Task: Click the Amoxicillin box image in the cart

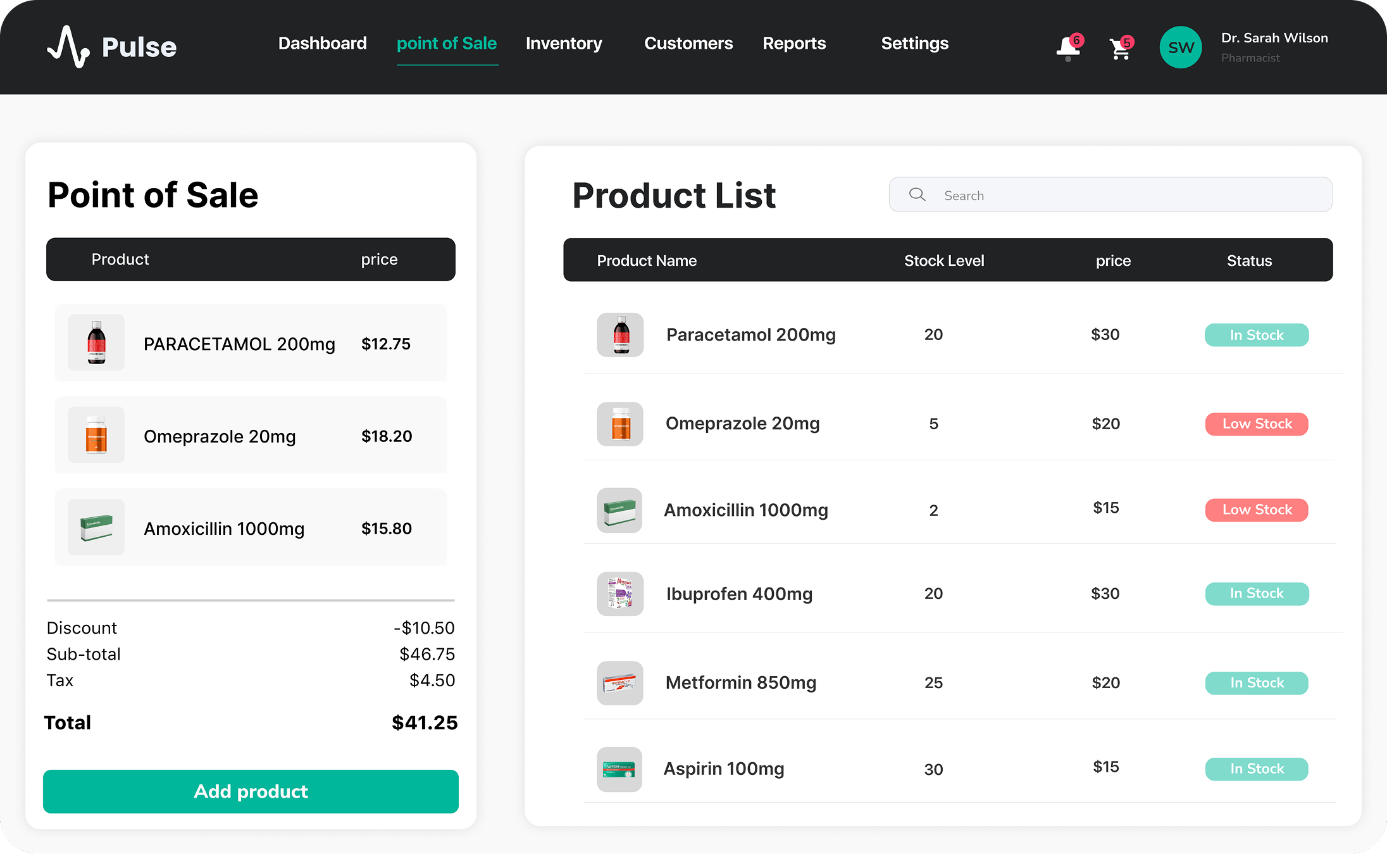Action: point(96,527)
